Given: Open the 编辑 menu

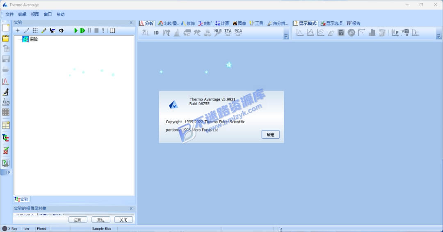Looking at the screenshot, I should (x=22, y=14).
